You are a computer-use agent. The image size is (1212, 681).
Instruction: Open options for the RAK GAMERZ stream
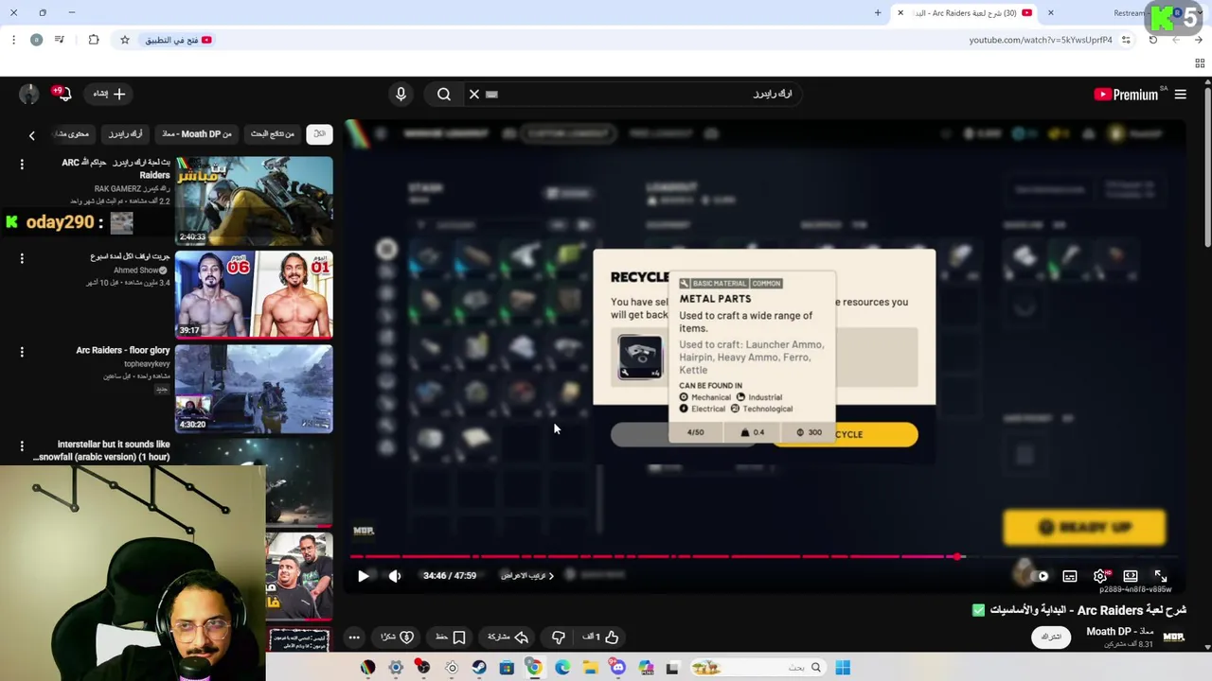coord(22,165)
